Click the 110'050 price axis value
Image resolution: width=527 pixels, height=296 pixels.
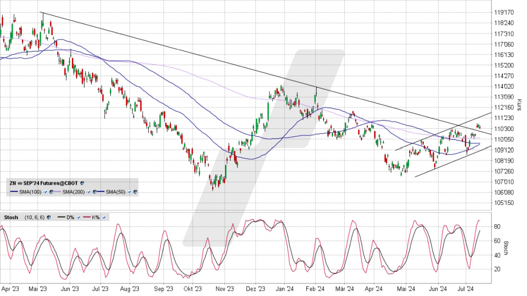point(504,140)
